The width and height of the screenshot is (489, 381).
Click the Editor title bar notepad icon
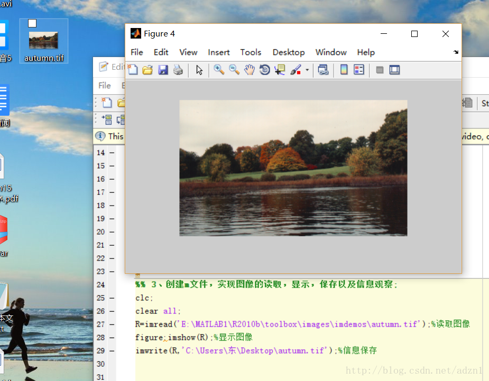pos(103,67)
